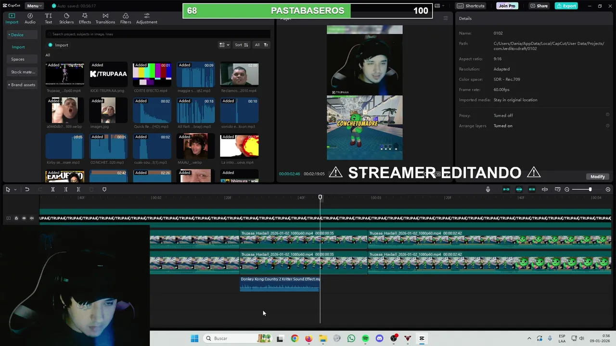Image resolution: width=616 pixels, height=346 pixels.
Task: Lock the TRUPAA overlay track
Action: point(16,218)
